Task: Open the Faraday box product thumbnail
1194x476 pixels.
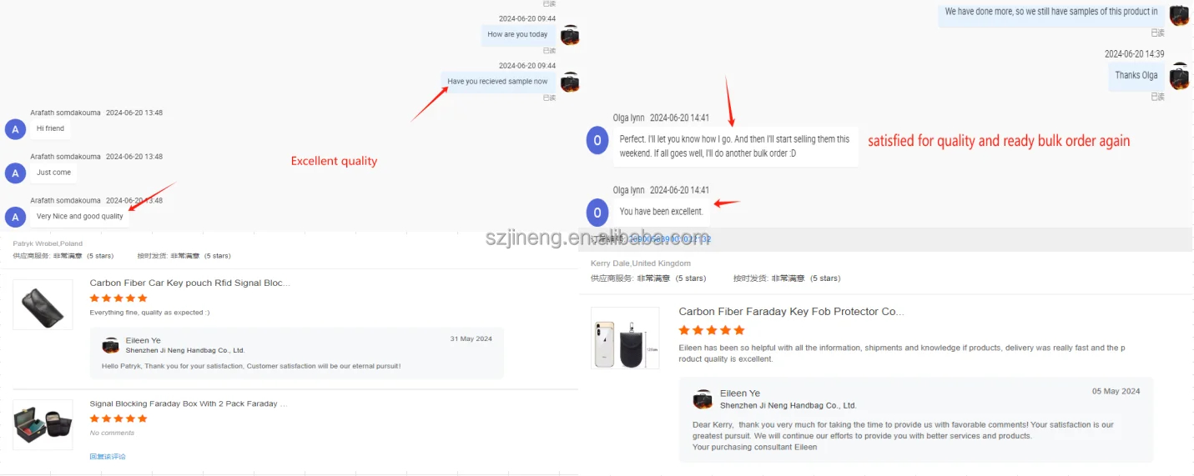Action: click(43, 425)
